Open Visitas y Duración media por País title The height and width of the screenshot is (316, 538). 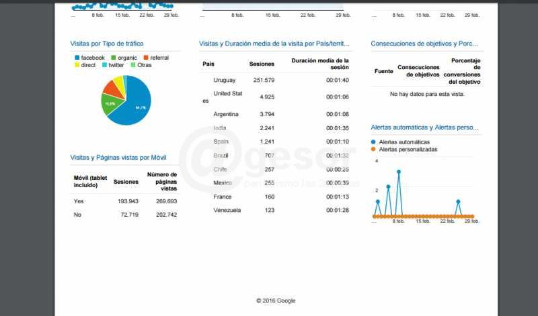pyautogui.click(x=274, y=44)
